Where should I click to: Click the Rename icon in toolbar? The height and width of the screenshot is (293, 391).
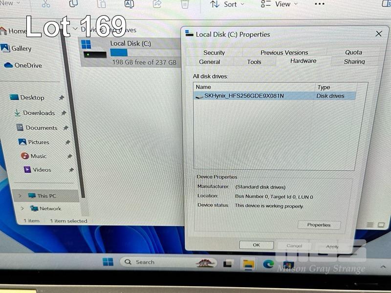[129, 4]
